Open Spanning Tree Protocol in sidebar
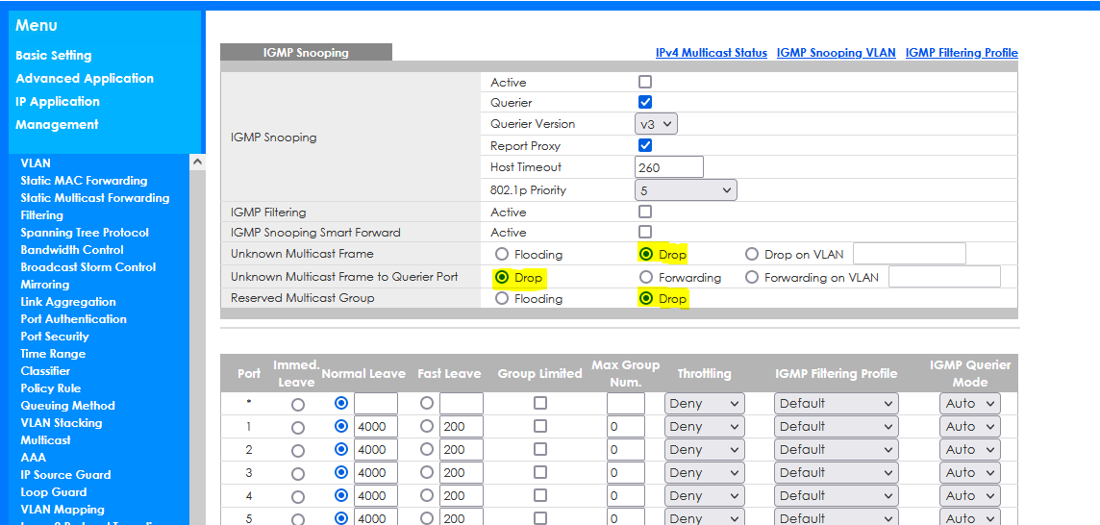The height and width of the screenshot is (525, 1100). [85, 233]
